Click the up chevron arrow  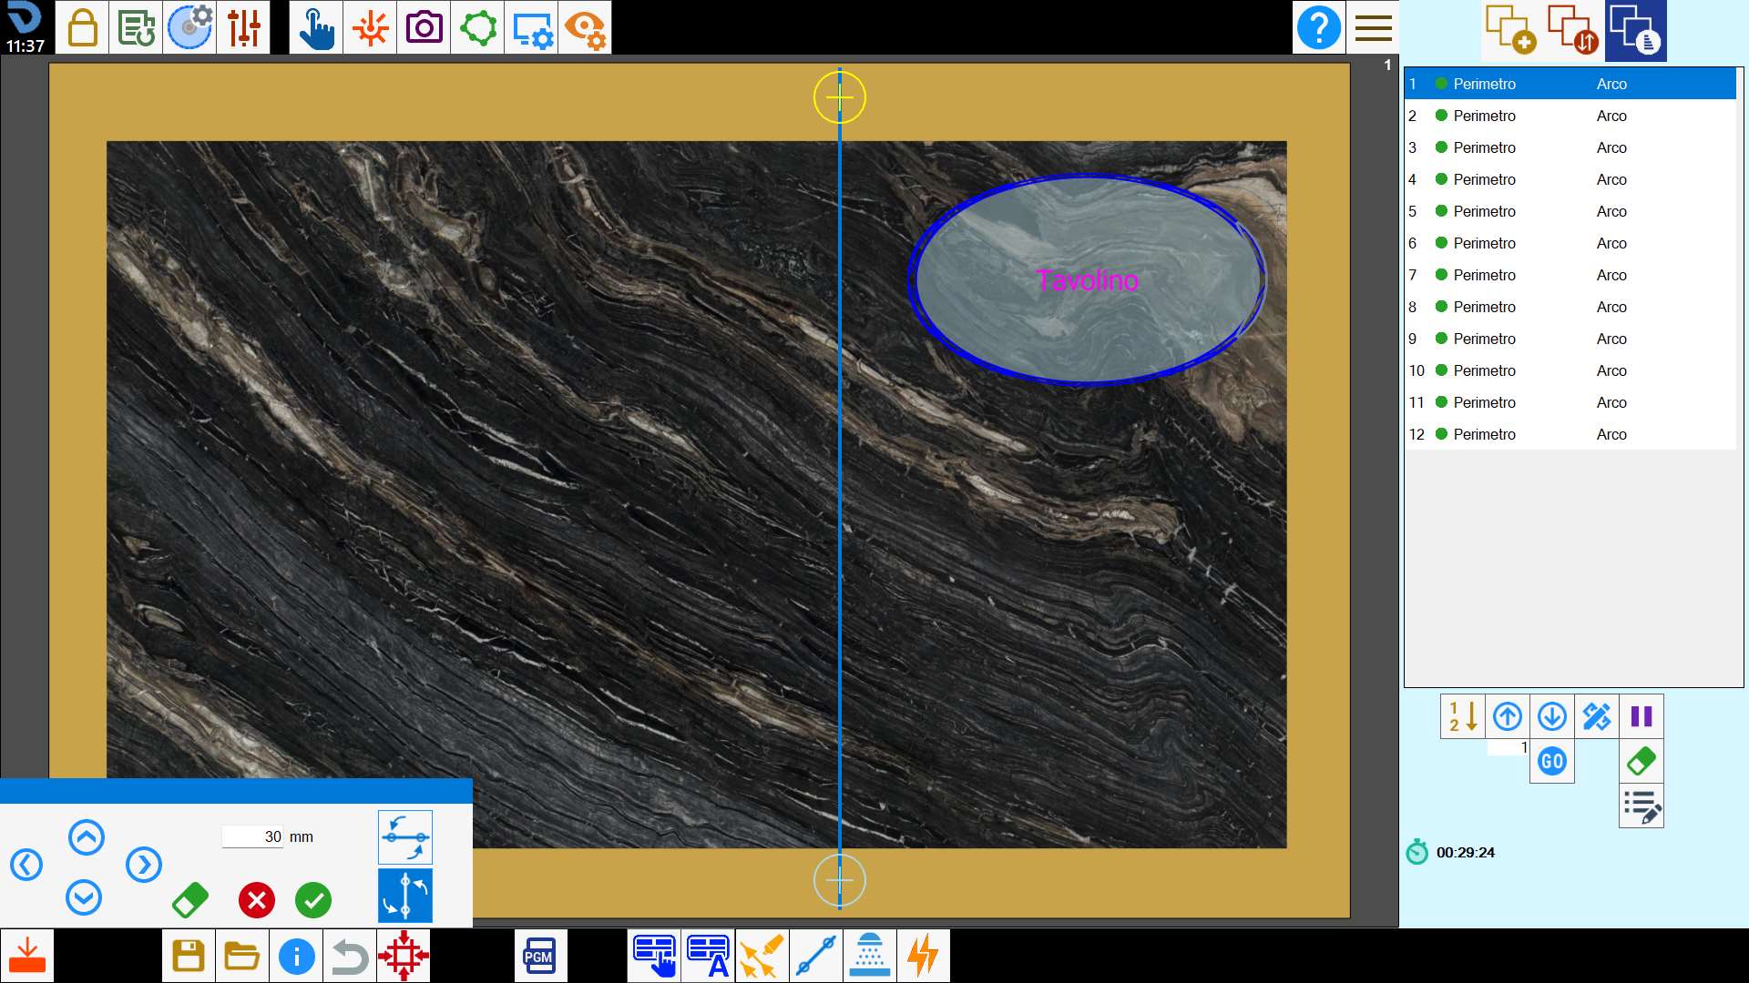(87, 836)
